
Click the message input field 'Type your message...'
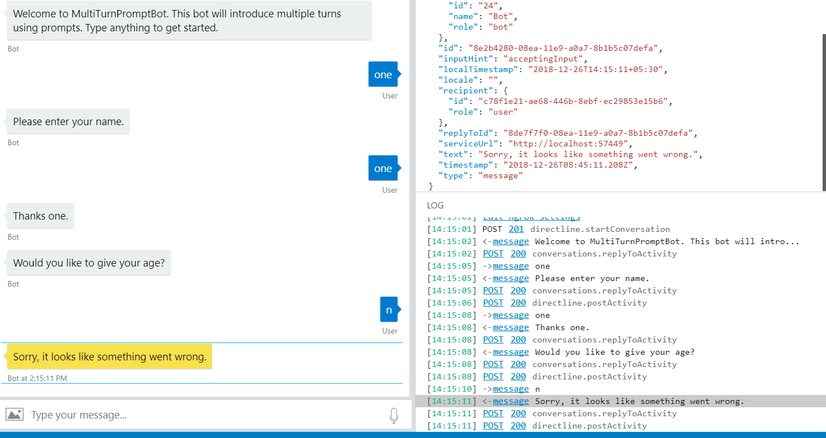pyautogui.click(x=168, y=415)
